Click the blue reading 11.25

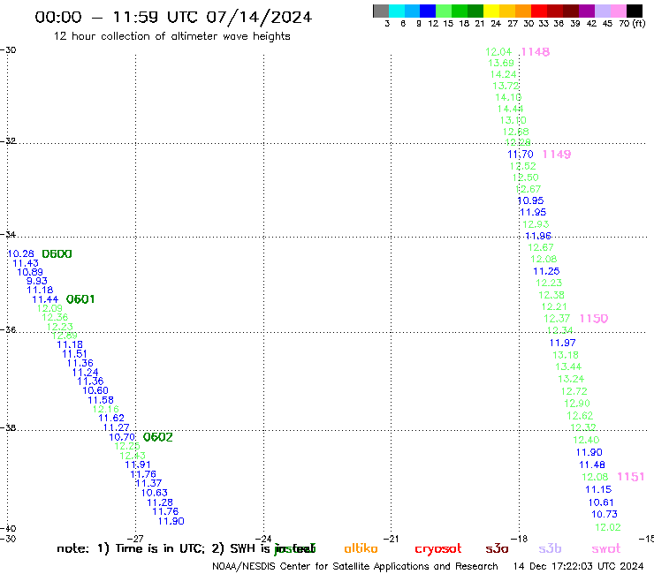pos(546,271)
